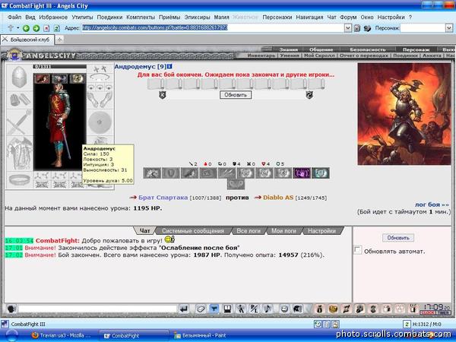Open the Поединки menu

coord(109,17)
